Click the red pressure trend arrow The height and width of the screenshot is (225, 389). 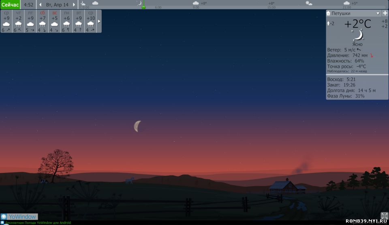pyautogui.click(x=372, y=55)
